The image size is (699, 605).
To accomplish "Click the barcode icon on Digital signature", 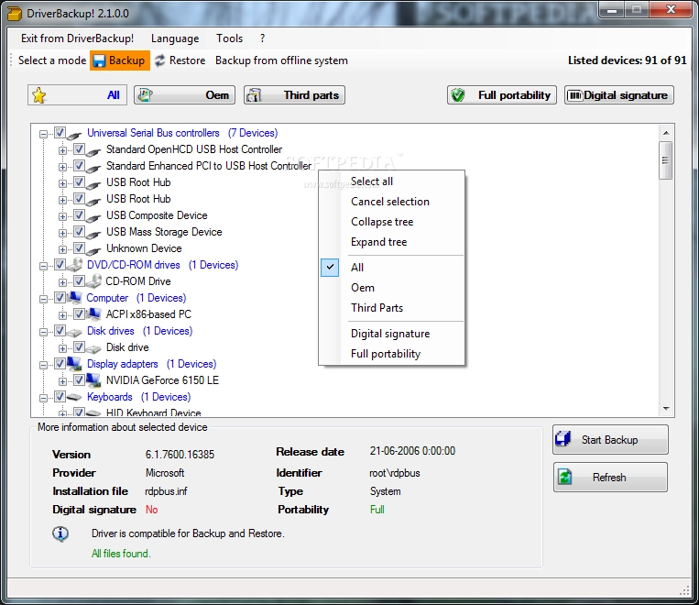I will 575,95.
